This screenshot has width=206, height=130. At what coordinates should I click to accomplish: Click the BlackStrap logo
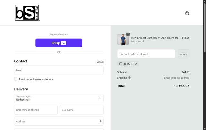(27, 13)
